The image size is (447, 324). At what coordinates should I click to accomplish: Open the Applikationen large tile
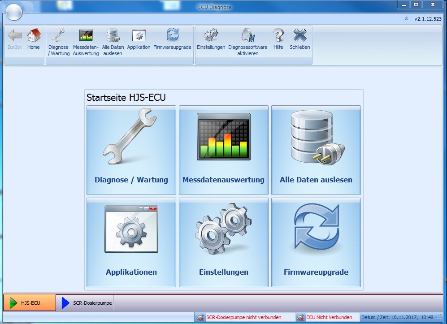131,242
